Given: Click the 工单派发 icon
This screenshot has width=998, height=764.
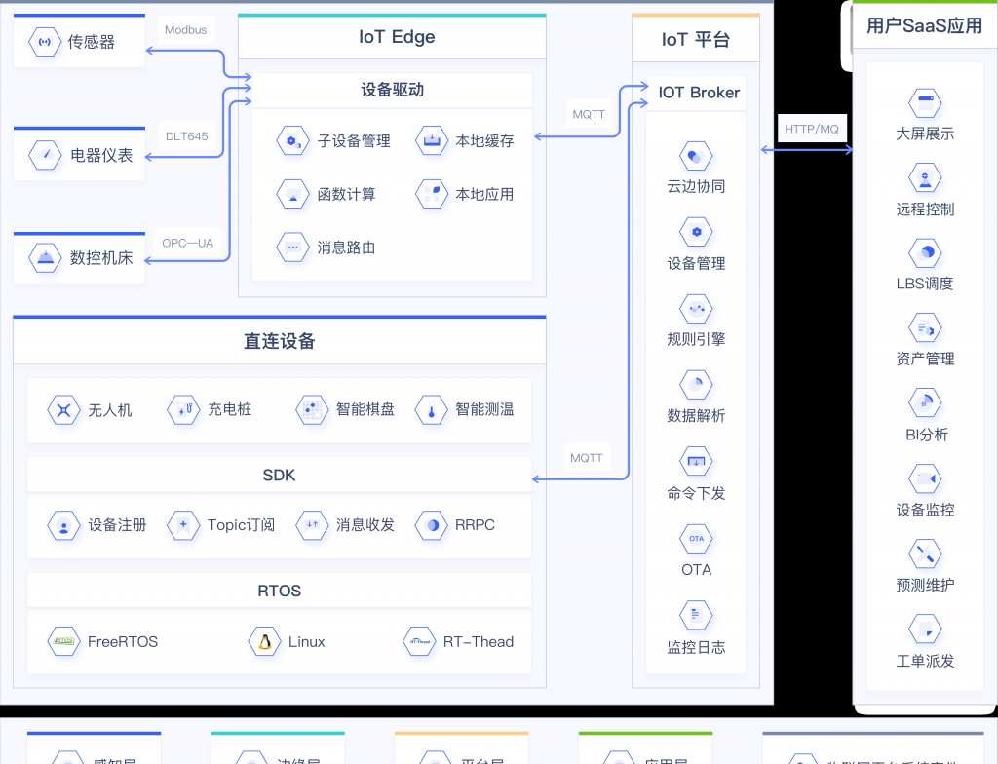Looking at the screenshot, I should pos(926,630).
